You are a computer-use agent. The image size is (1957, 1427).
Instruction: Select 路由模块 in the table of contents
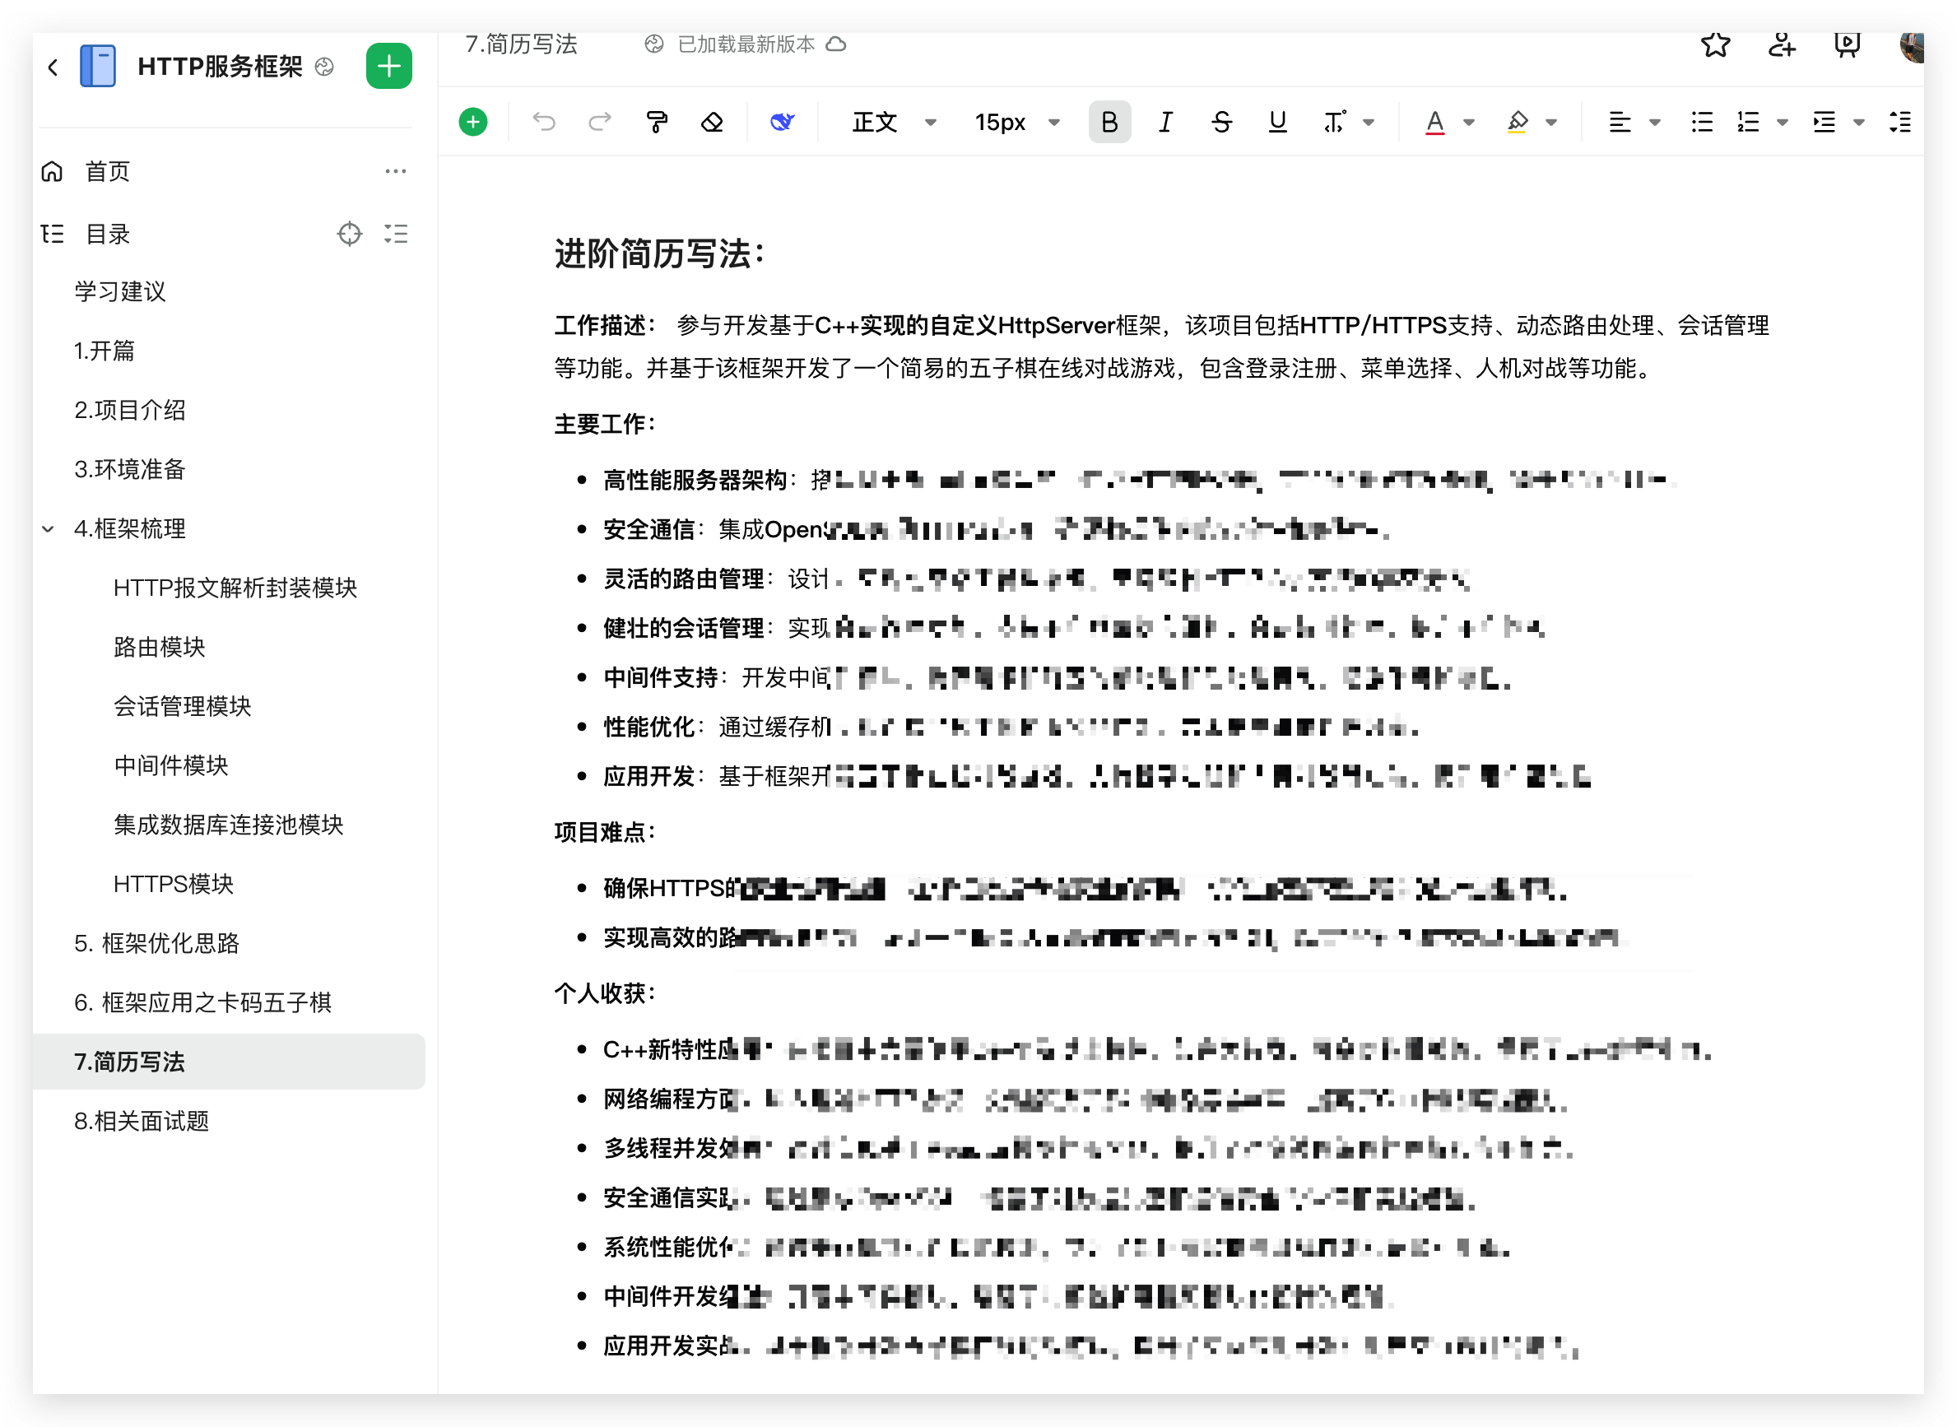(x=160, y=647)
